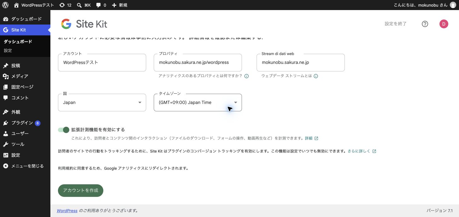
Task: Click info icon next to property help
Action: pos(247,76)
